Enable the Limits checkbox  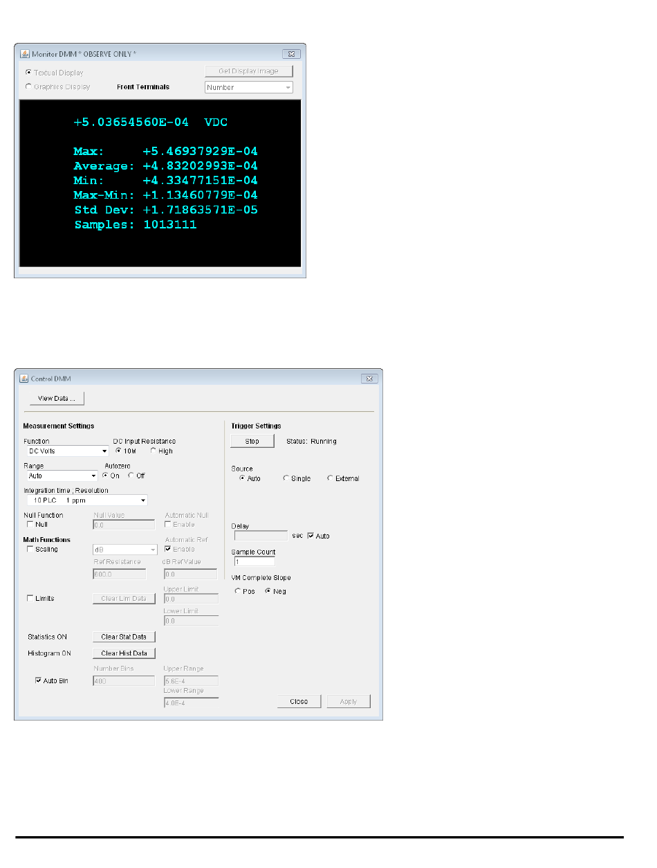point(30,598)
